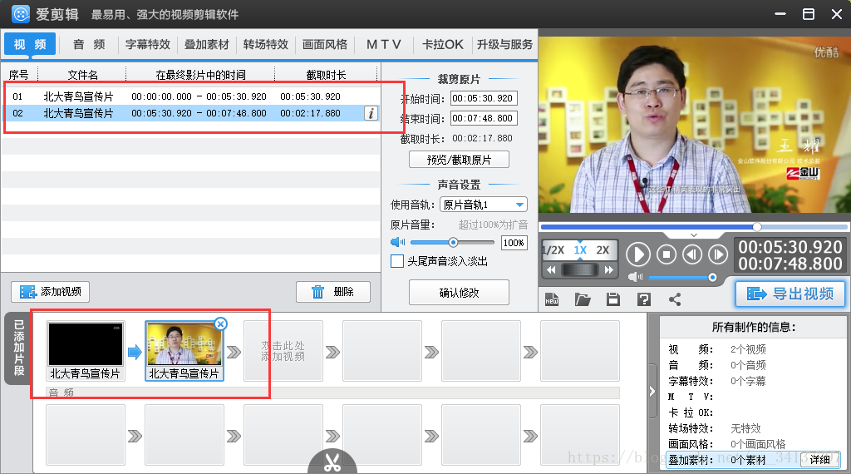Open 卡拉OK tab

443,45
